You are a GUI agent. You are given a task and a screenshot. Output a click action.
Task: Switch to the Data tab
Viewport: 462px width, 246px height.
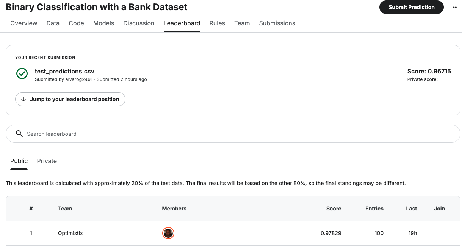53,23
